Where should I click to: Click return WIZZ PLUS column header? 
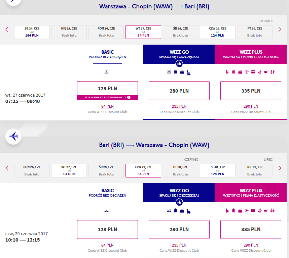(251, 193)
